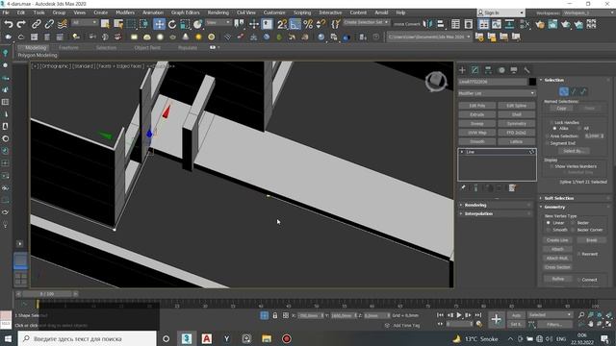Open the Display panel icon
Image resolution: width=616 pixels, height=346 pixels.
(x=514, y=70)
